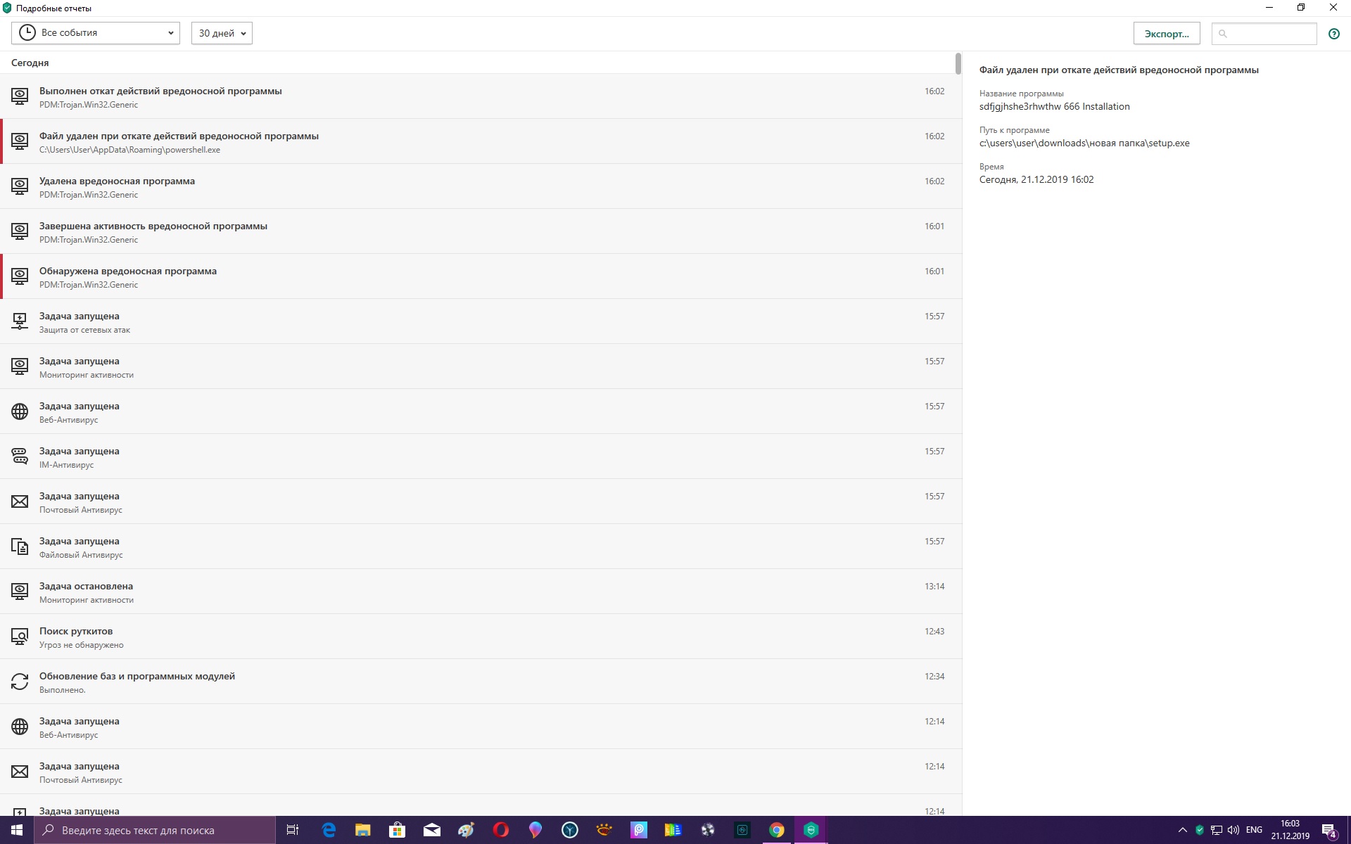
Task: Select the Задача остановлена event at 13:14
Action: [x=86, y=587]
